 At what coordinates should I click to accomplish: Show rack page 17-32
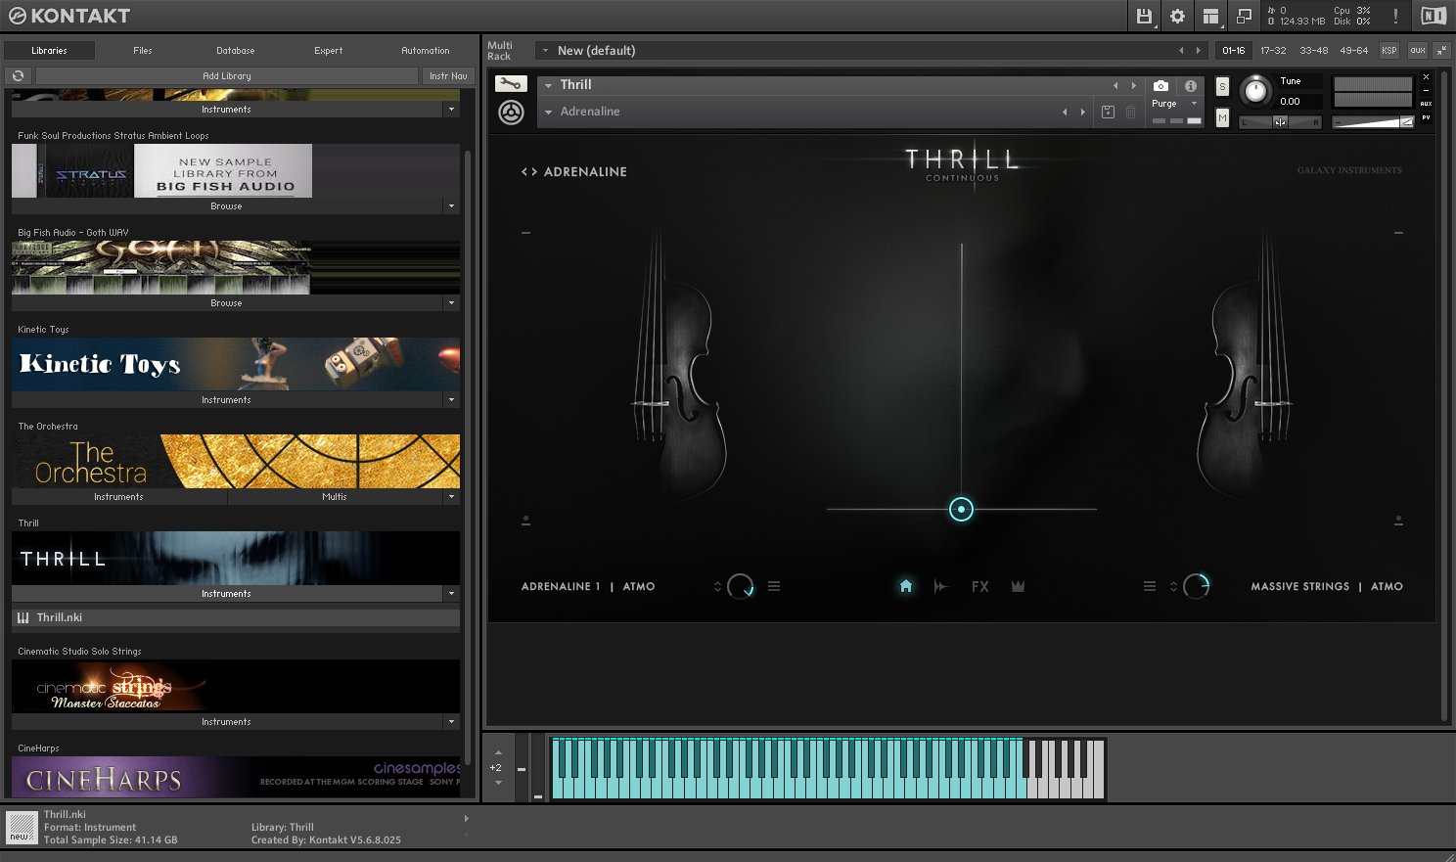click(x=1273, y=50)
